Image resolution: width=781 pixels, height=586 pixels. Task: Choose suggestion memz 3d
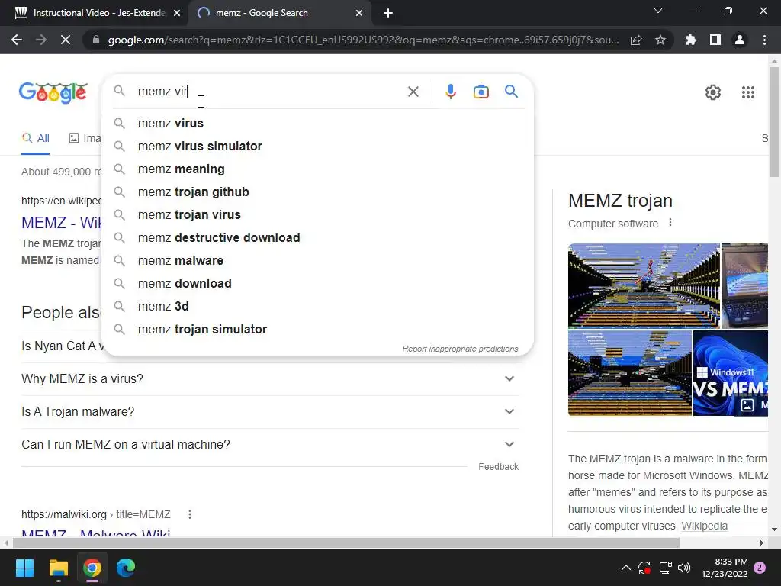(317, 307)
